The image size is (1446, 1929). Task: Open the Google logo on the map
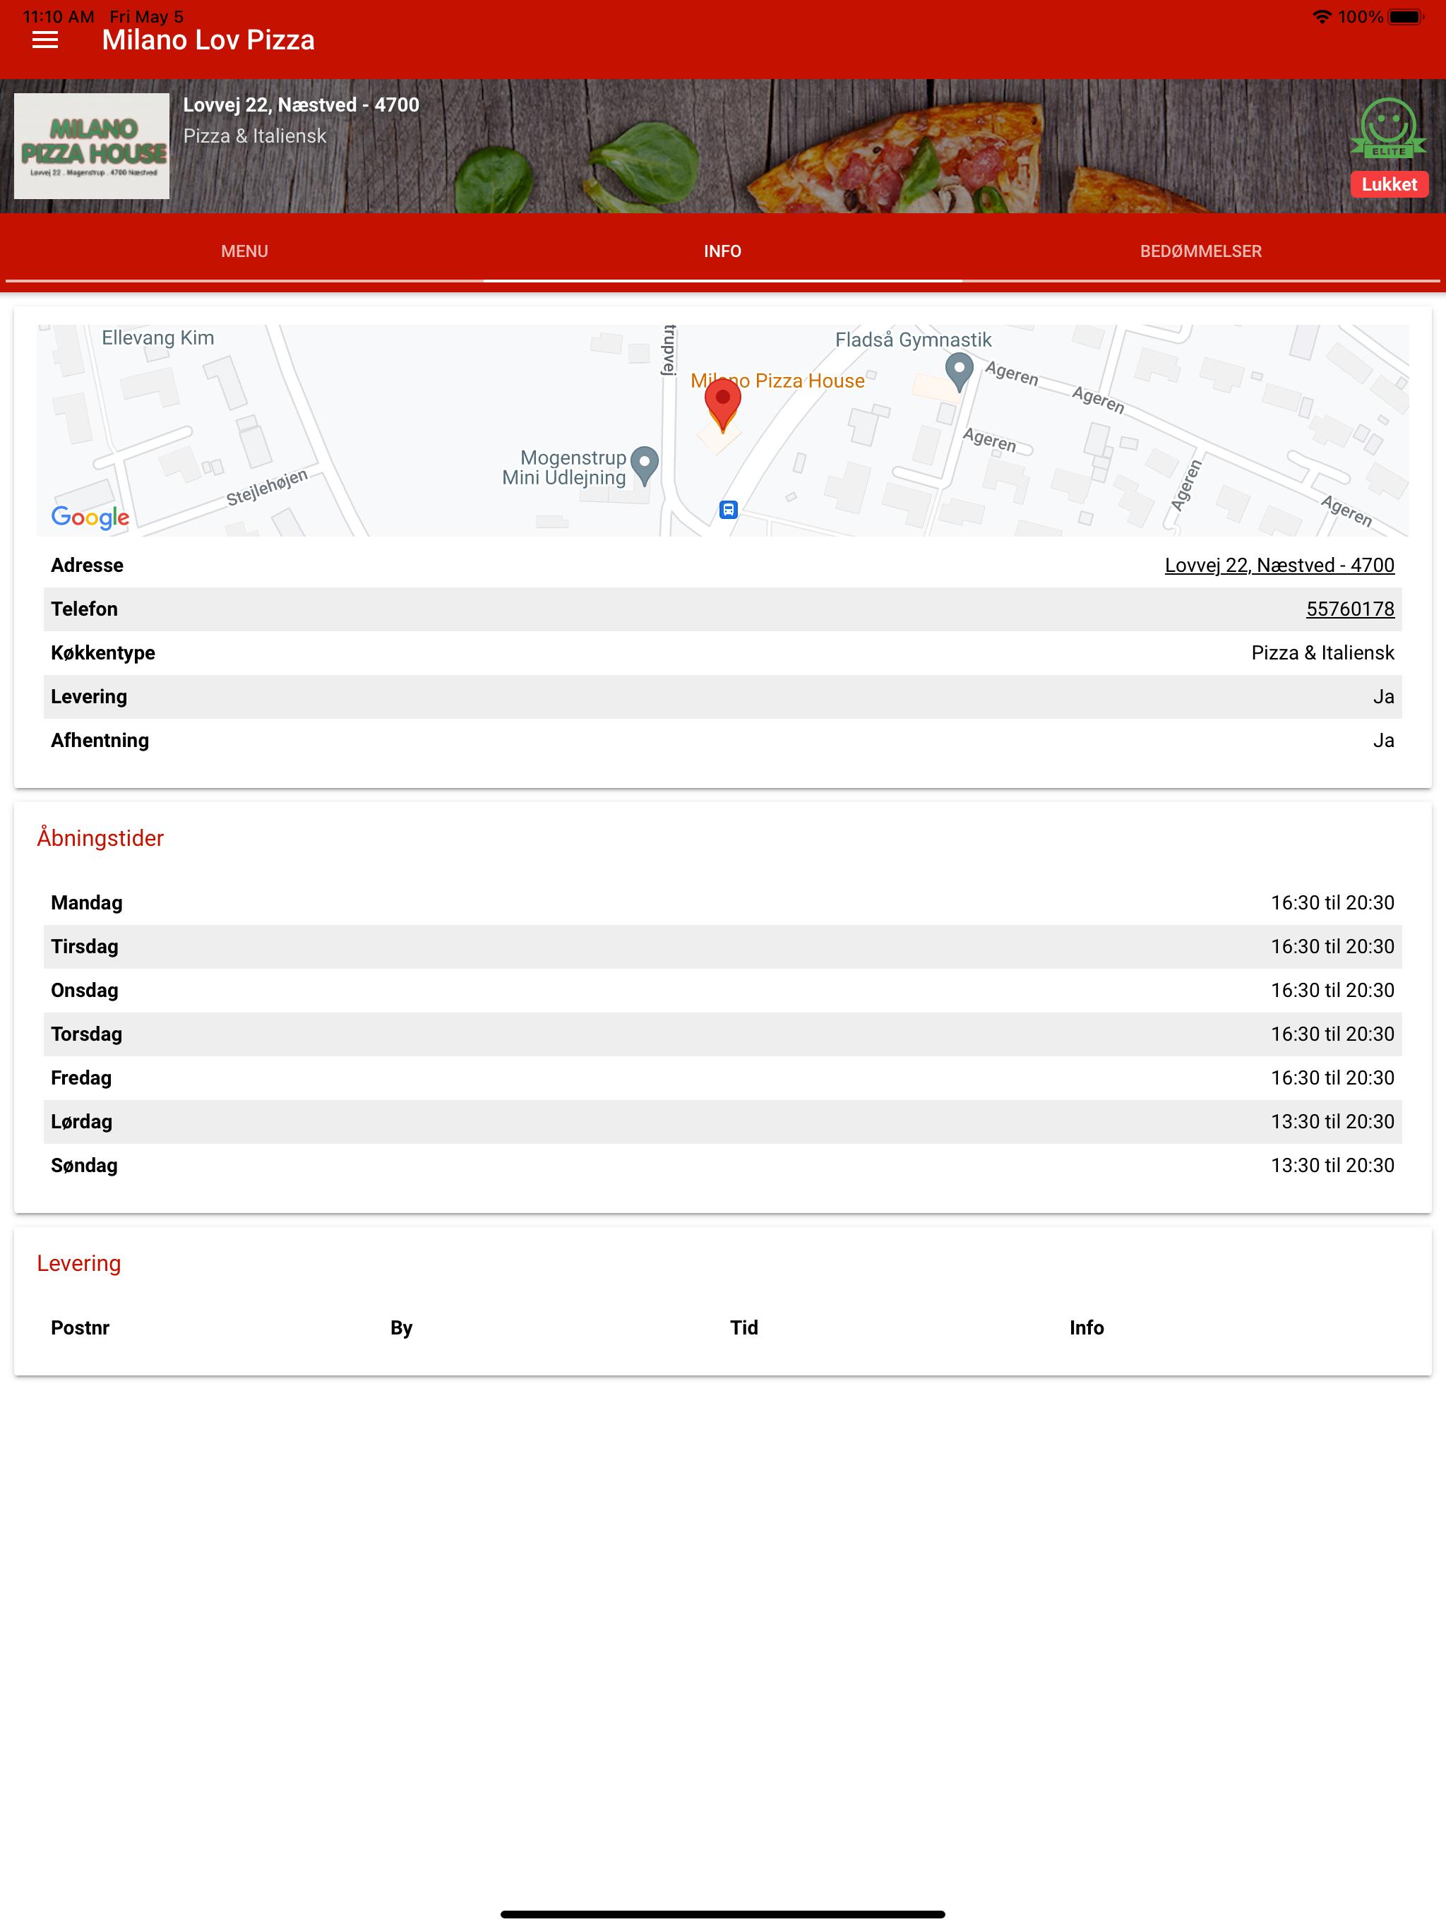coord(90,517)
